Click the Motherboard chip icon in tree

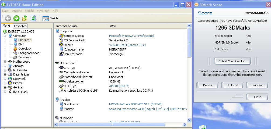(10, 62)
